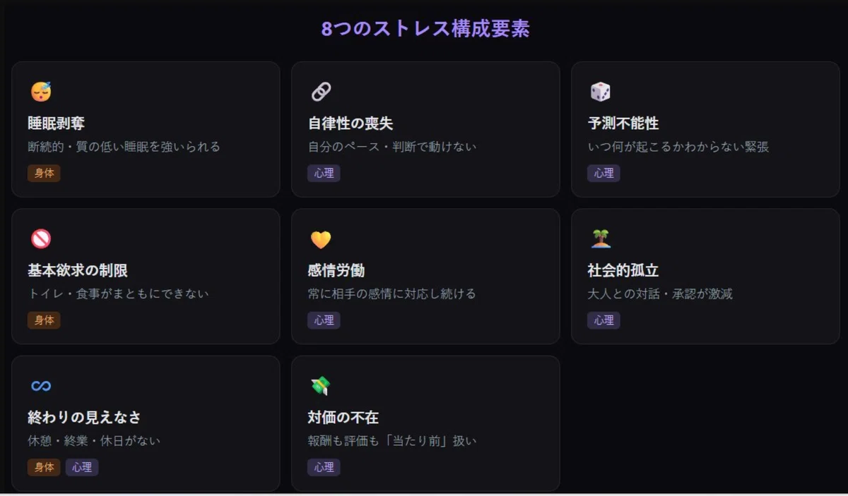Click the flying money icon above 対価の不在
This screenshot has height=496, width=848.
tap(321, 386)
